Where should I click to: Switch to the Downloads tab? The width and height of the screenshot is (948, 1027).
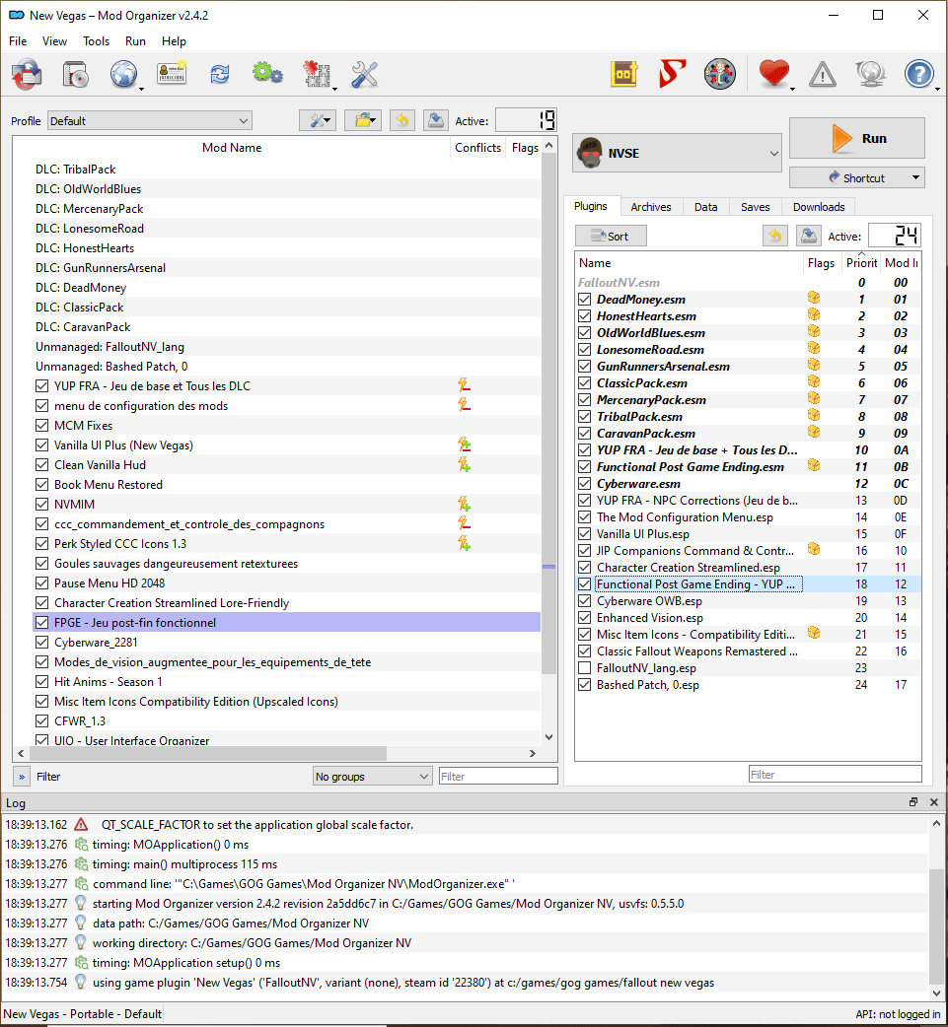click(818, 207)
